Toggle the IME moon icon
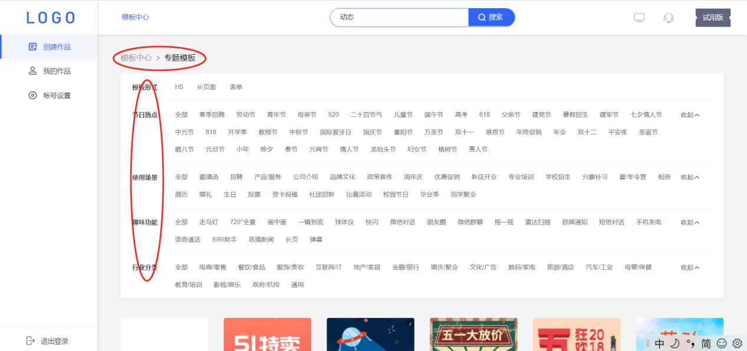 (674, 343)
